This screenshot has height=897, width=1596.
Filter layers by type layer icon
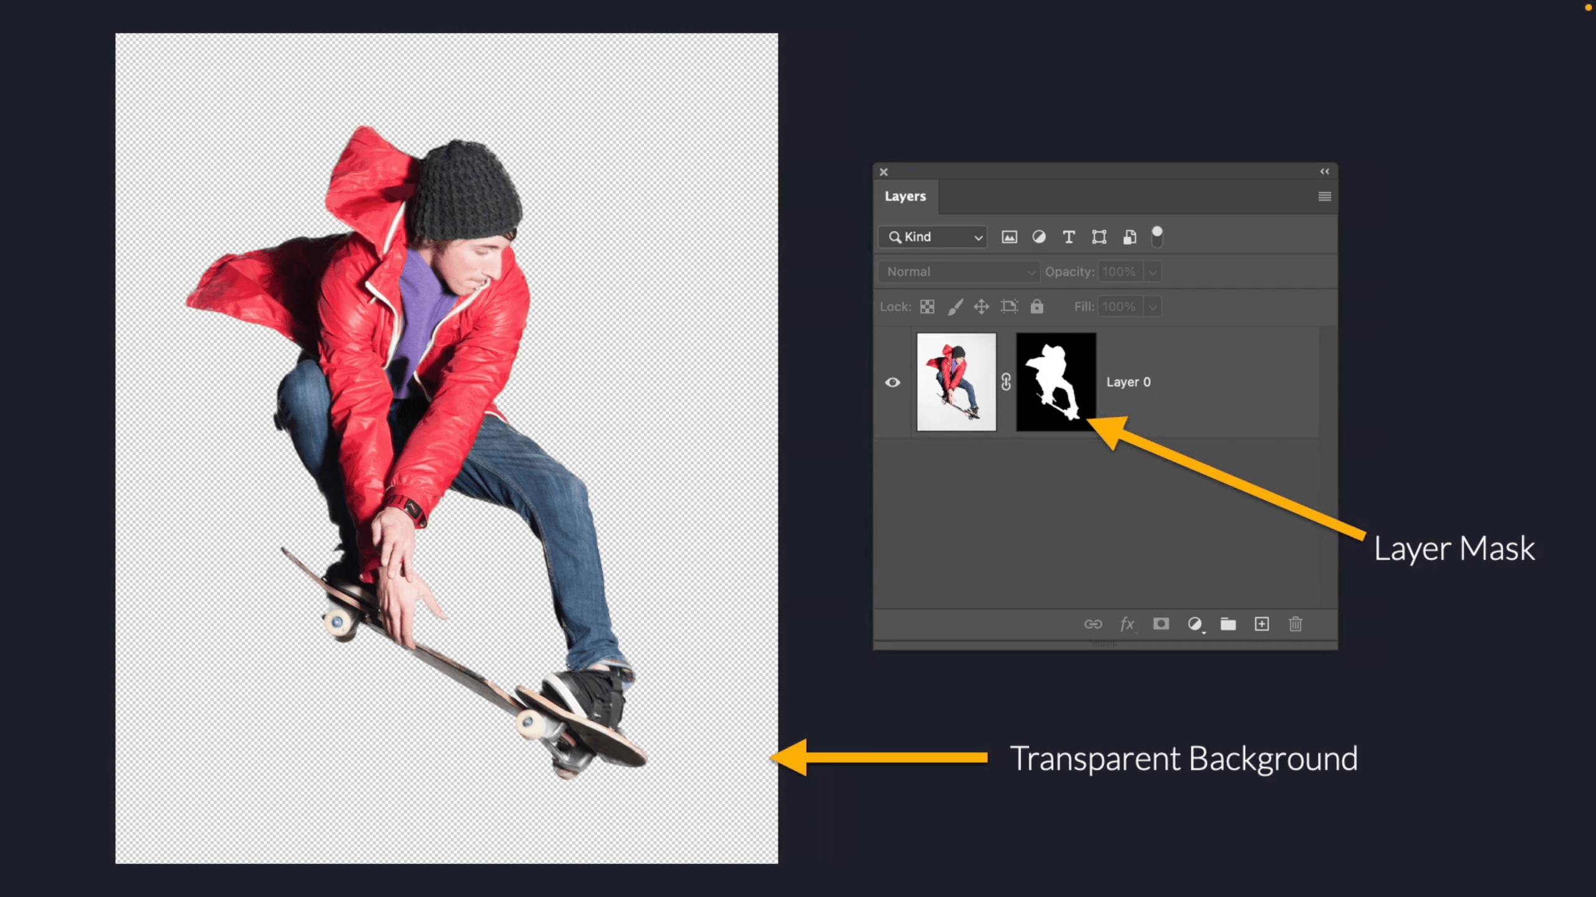click(1069, 237)
